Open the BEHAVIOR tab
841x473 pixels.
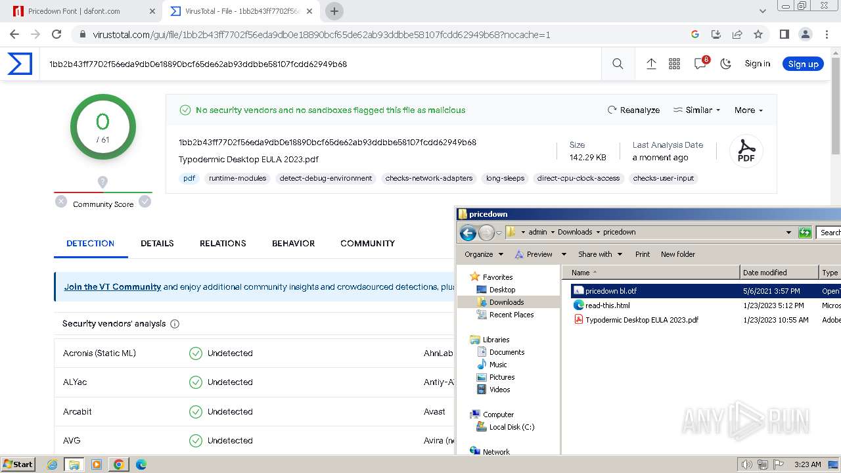coord(293,243)
